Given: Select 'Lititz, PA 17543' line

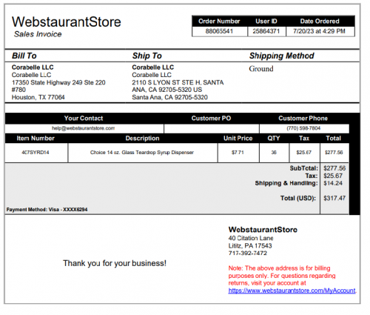Looking at the screenshot, I should pos(250,246).
